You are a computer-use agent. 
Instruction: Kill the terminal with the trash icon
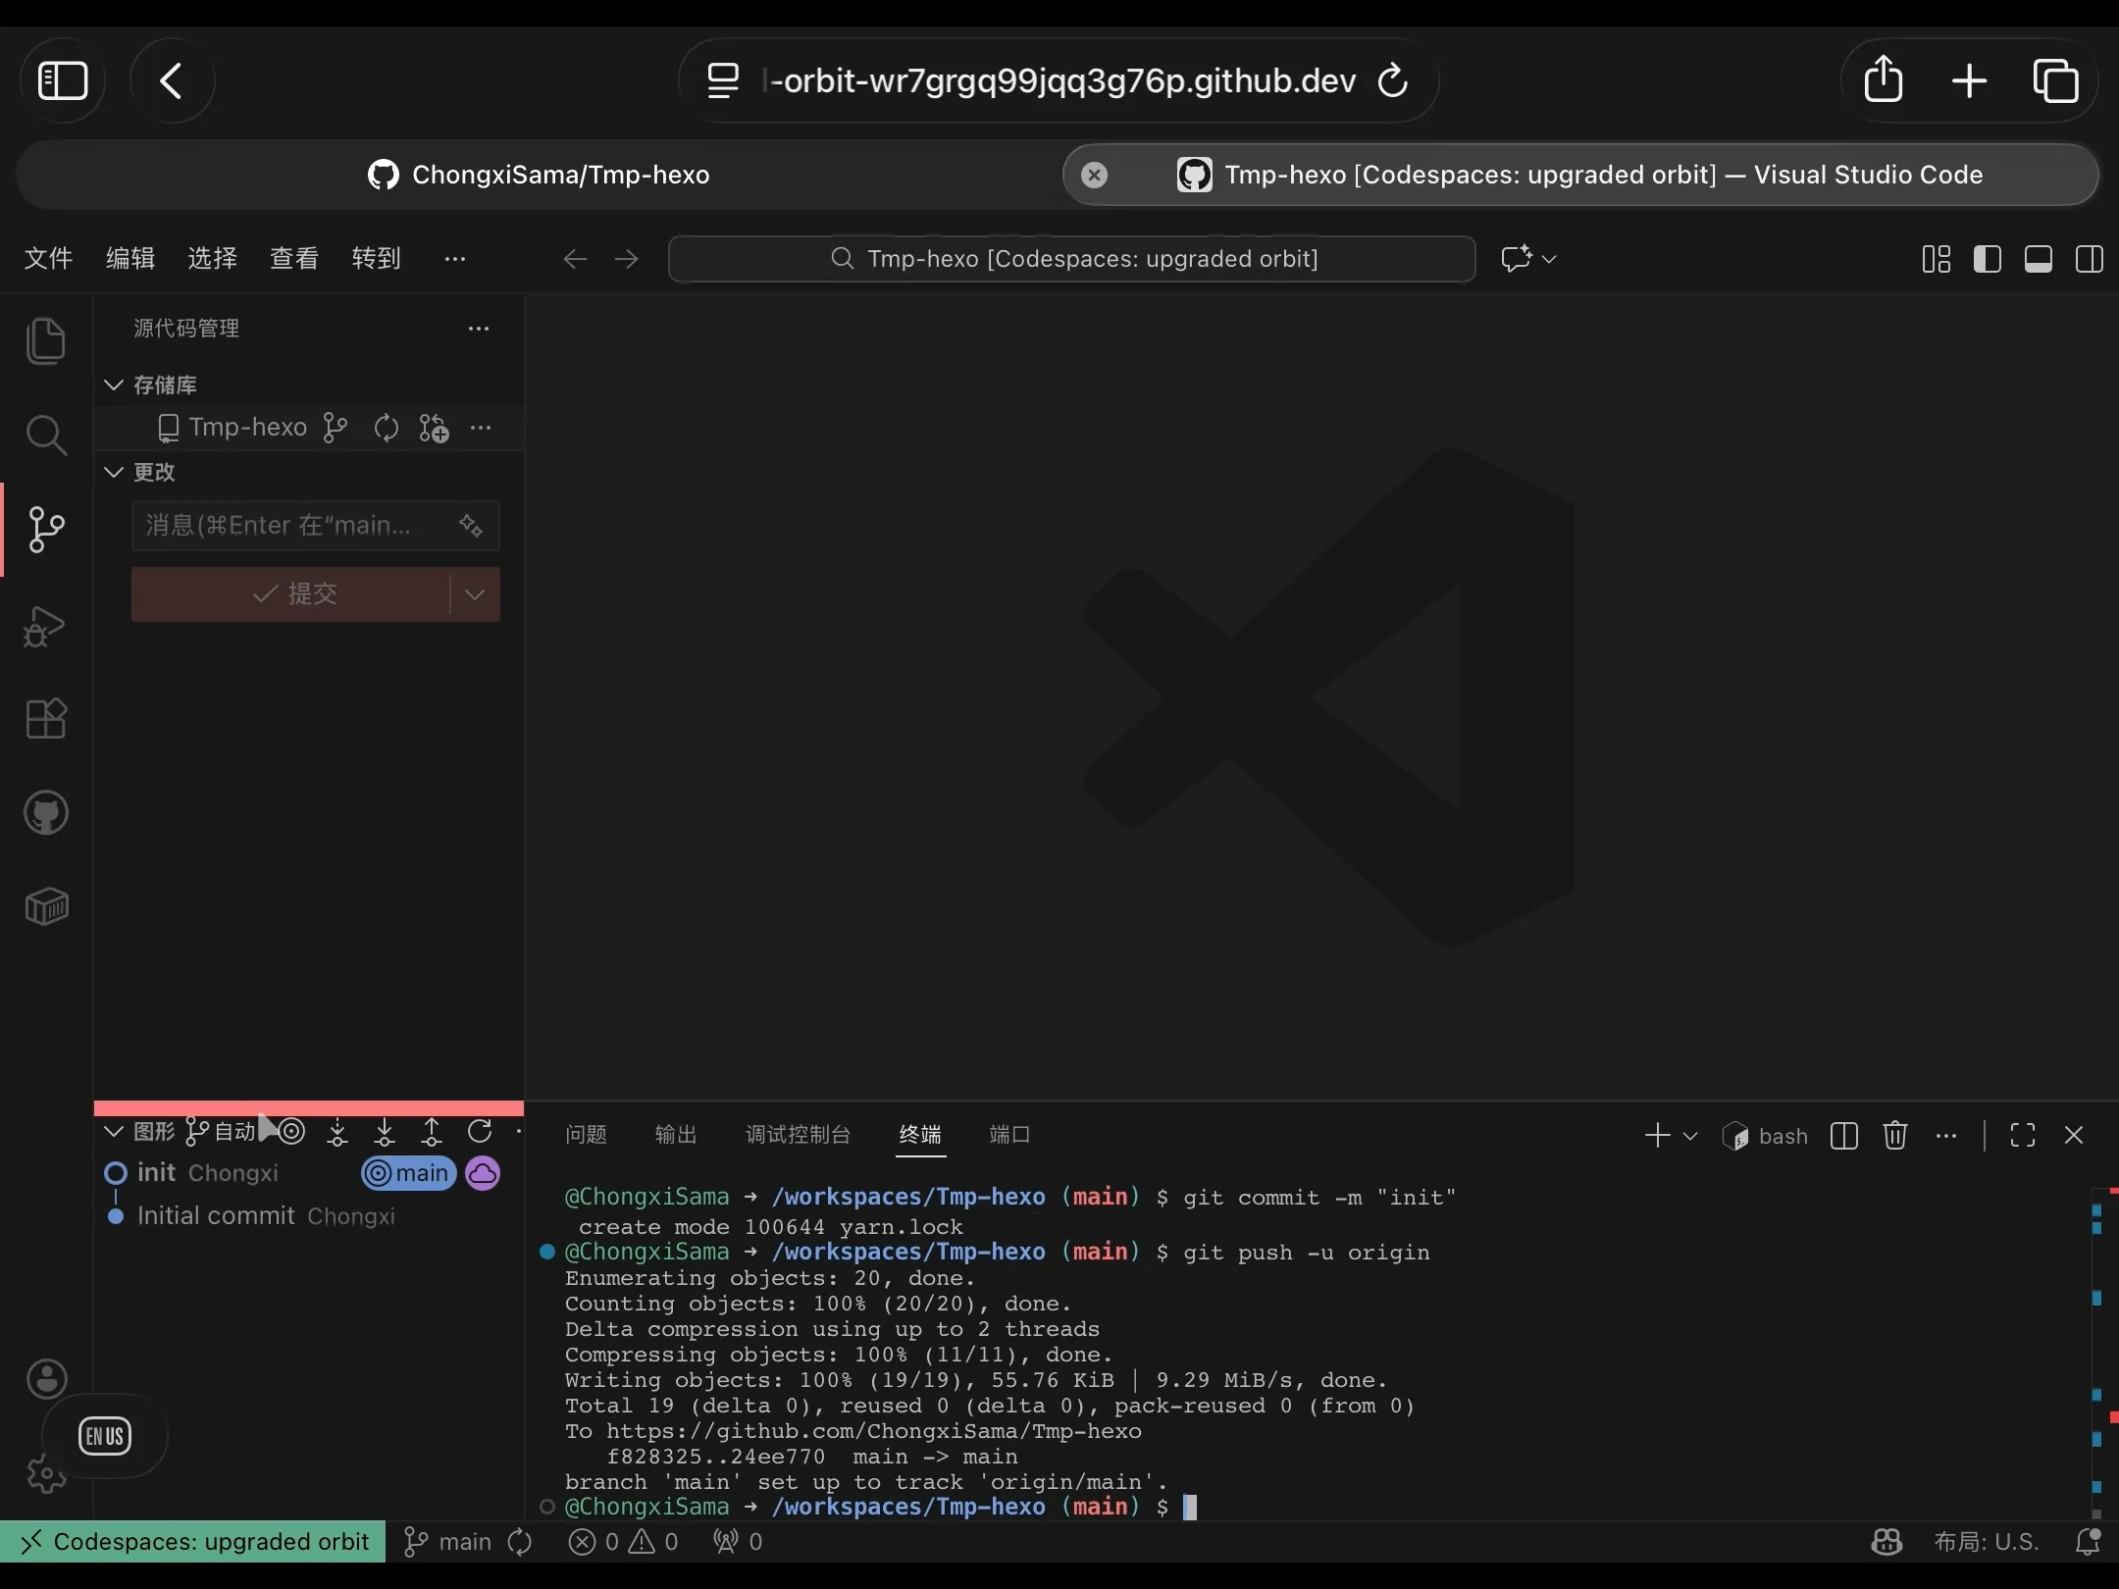click(x=1894, y=1135)
